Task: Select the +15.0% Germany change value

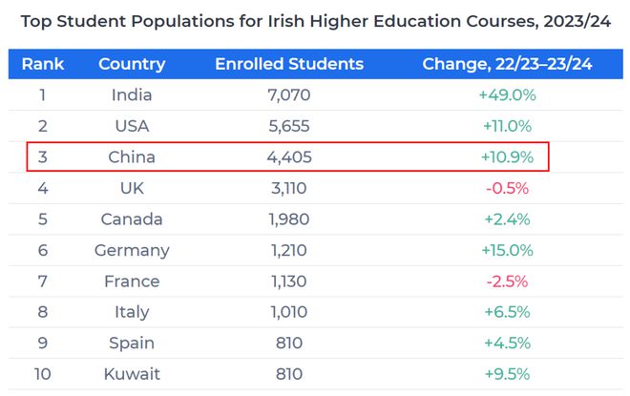Action: point(507,251)
